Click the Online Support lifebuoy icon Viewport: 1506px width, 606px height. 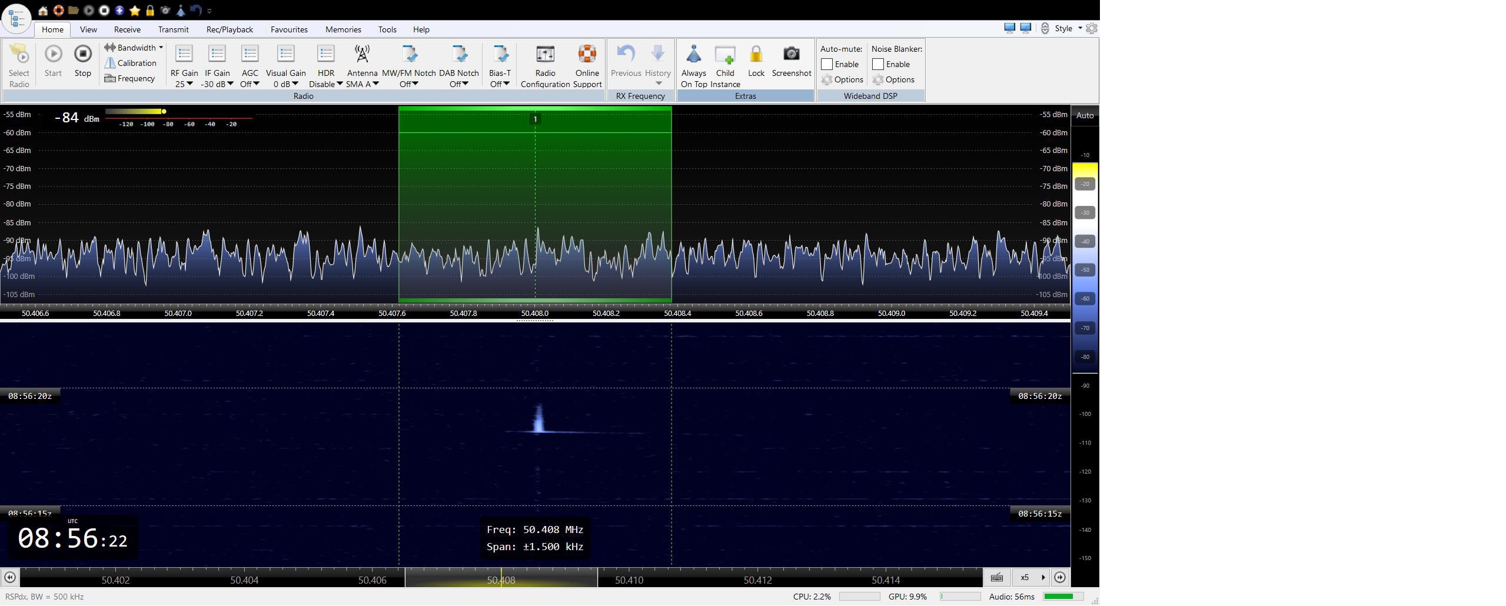[x=587, y=55]
